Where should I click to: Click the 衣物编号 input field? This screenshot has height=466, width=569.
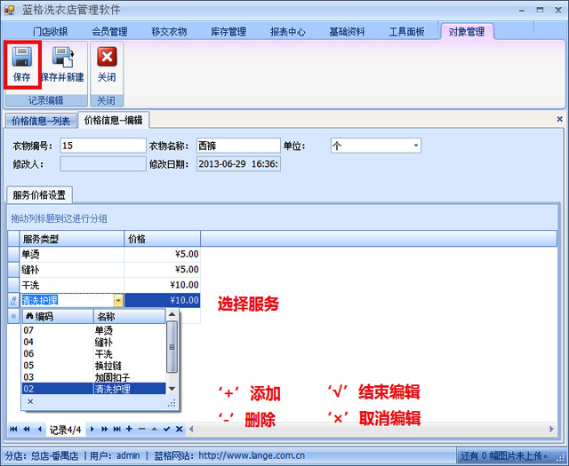click(103, 146)
